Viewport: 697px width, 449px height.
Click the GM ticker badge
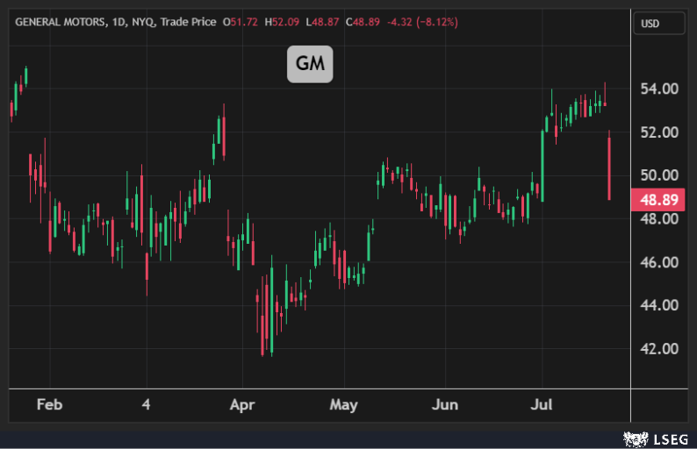310,64
